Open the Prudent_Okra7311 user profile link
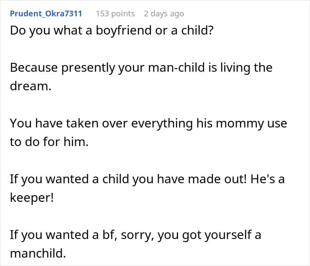The image size is (310, 266). [46, 14]
